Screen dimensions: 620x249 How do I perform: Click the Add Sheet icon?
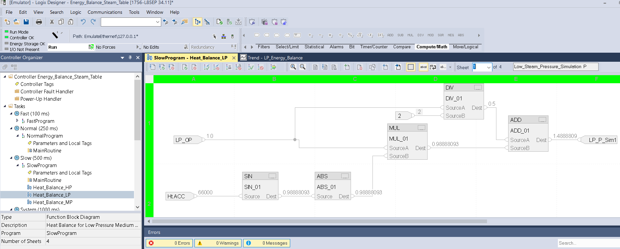(347, 67)
